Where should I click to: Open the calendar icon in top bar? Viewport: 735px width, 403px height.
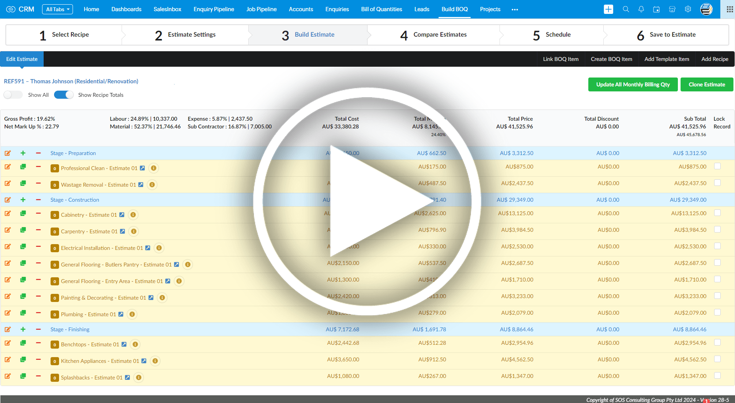pyautogui.click(x=656, y=9)
